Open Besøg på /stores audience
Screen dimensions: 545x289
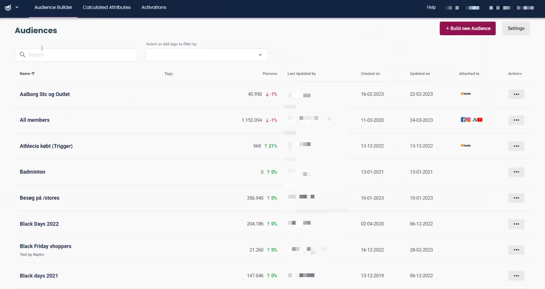tap(40, 198)
